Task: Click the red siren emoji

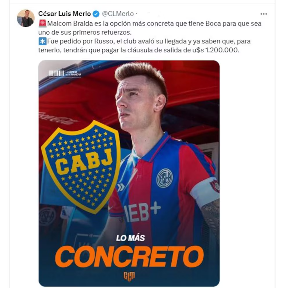Action: point(42,24)
